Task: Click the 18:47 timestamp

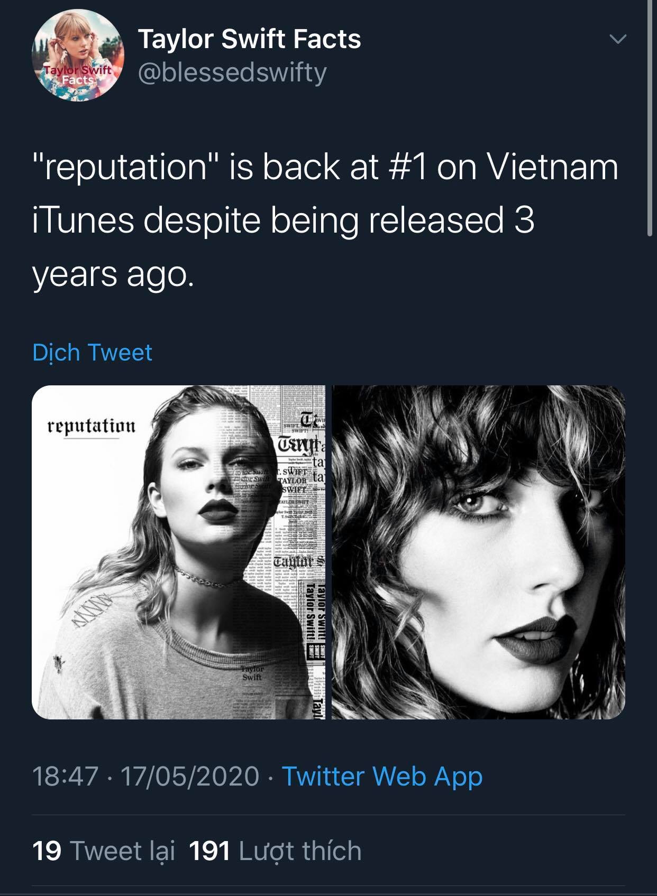Action: (65, 776)
